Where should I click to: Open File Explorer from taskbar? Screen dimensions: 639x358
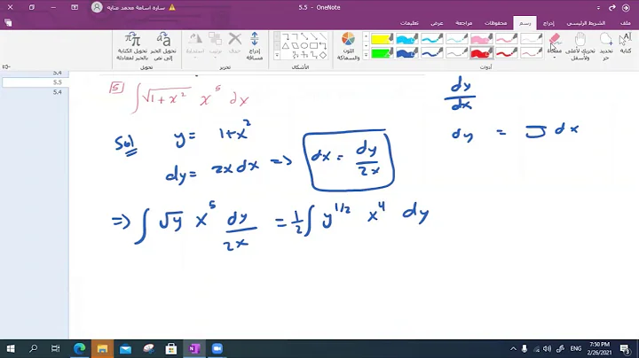pos(102,348)
